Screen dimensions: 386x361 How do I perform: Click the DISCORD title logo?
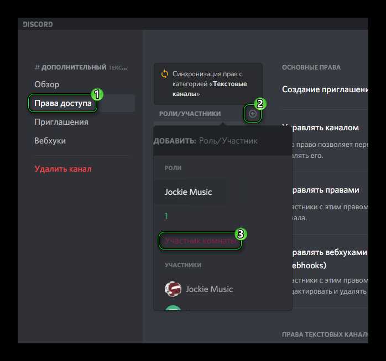pyautogui.click(x=38, y=24)
